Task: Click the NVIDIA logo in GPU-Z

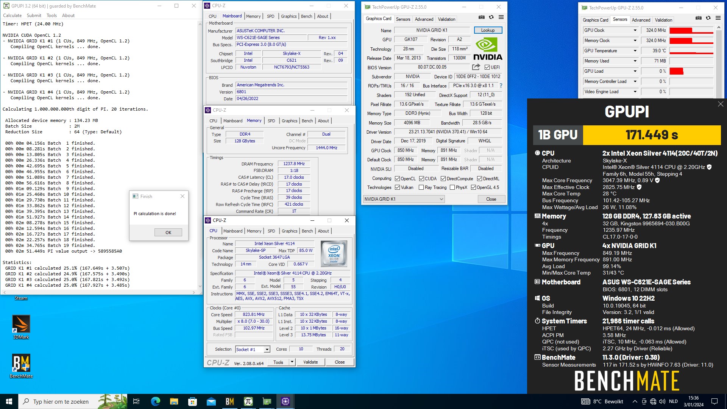Action: coord(488,48)
